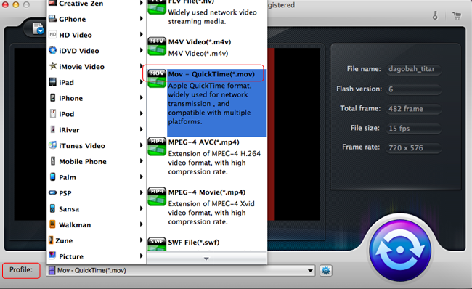Click the iPad device icon
The image size is (472, 289).
[53, 82]
